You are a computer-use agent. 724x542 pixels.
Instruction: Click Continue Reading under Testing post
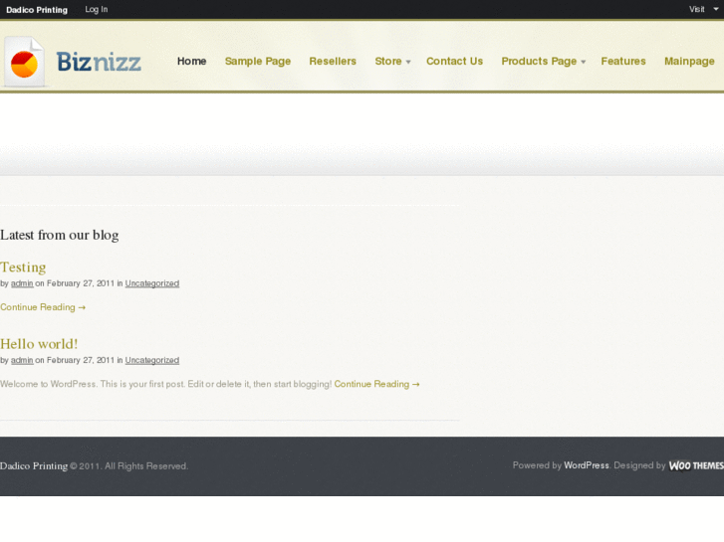coord(43,307)
